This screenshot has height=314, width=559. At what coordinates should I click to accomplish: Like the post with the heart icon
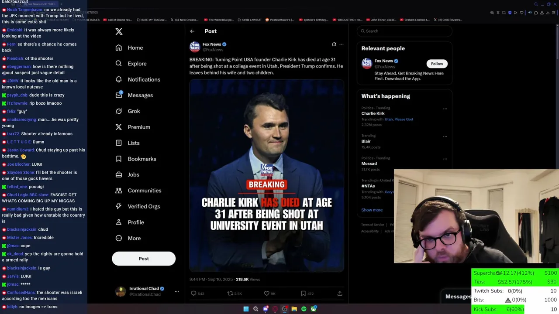pos(267,294)
